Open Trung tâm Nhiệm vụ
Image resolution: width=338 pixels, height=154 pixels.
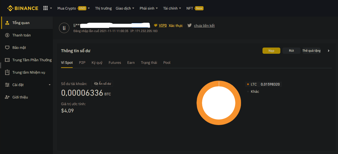pyautogui.click(x=27, y=72)
